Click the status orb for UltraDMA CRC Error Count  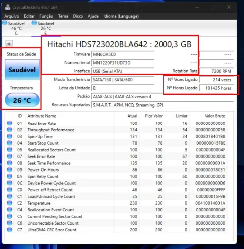(10, 230)
